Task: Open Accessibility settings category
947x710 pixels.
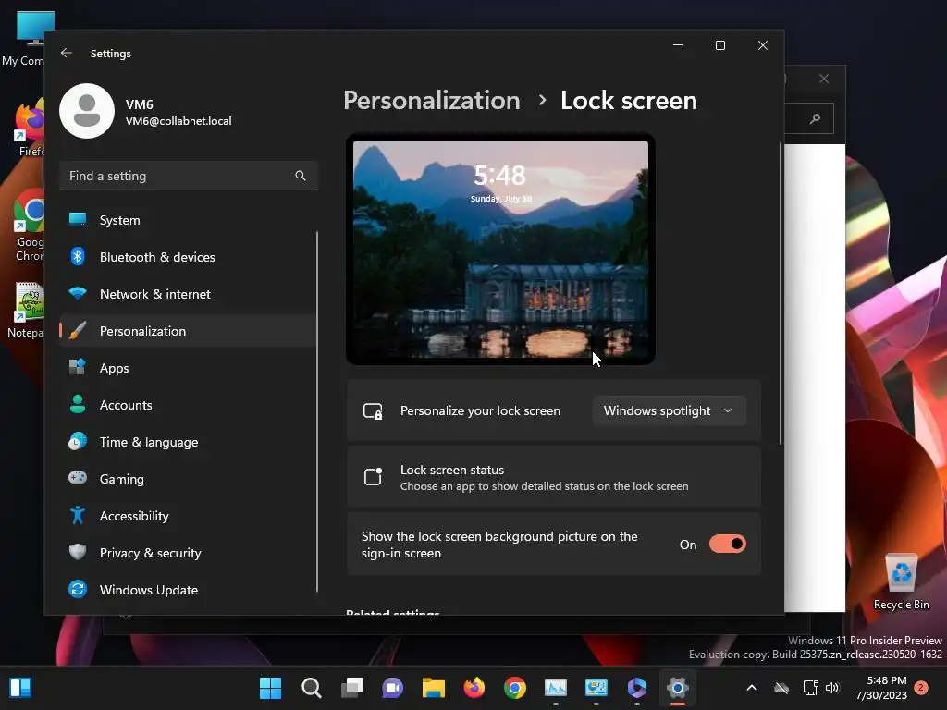Action: (x=188, y=516)
